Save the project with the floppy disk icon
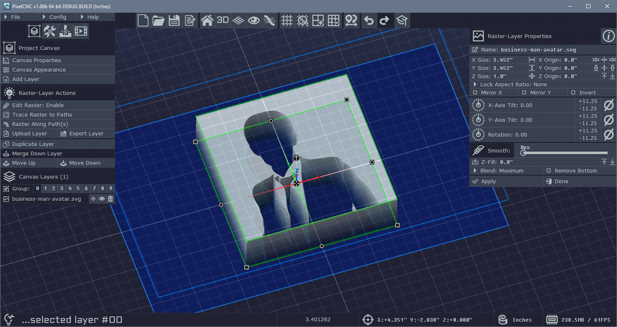The height and width of the screenshot is (327, 617). [174, 20]
